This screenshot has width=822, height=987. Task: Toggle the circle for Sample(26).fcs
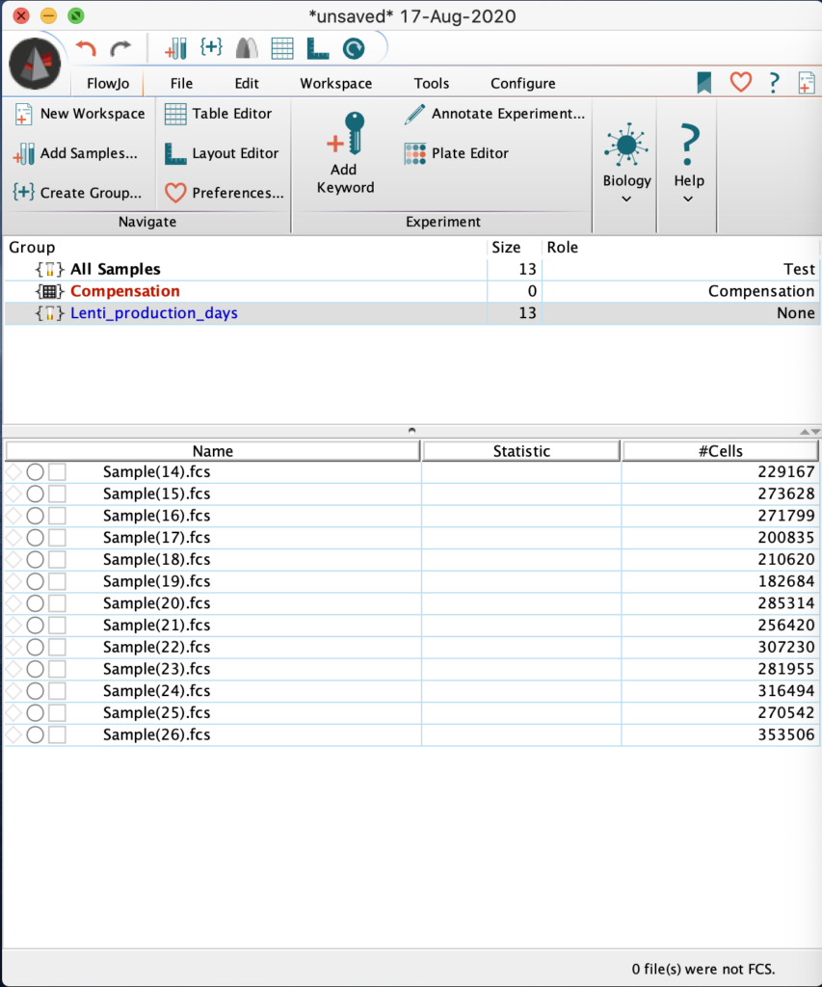pyautogui.click(x=36, y=734)
